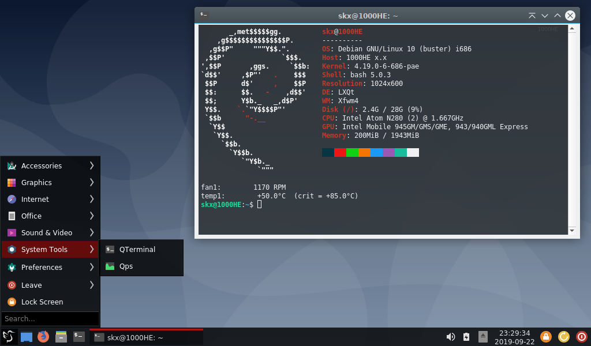Click the Leave menu icon
591x346 pixels.
point(12,285)
